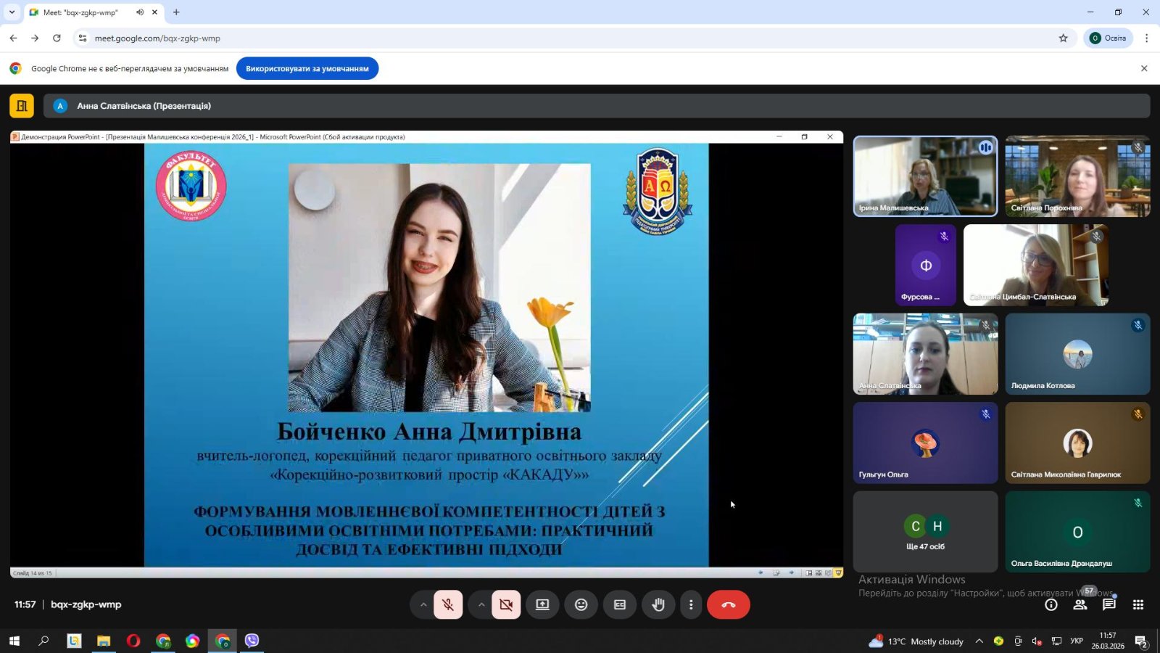Expand video settings chevron beside camera
The height and width of the screenshot is (653, 1160).
481,604
